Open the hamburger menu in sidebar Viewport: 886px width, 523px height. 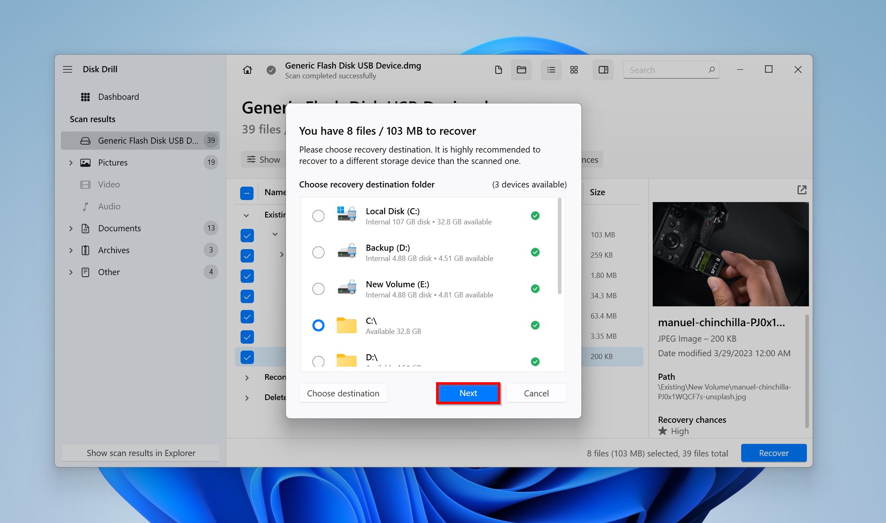click(x=68, y=69)
